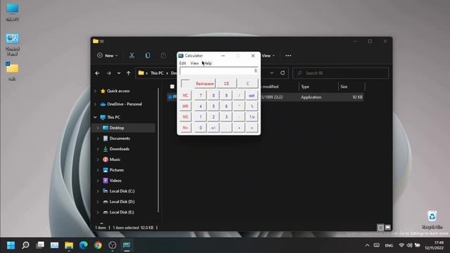Refresh the File Explorer folder view
This screenshot has width=450, height=253.
pos(283,73)
